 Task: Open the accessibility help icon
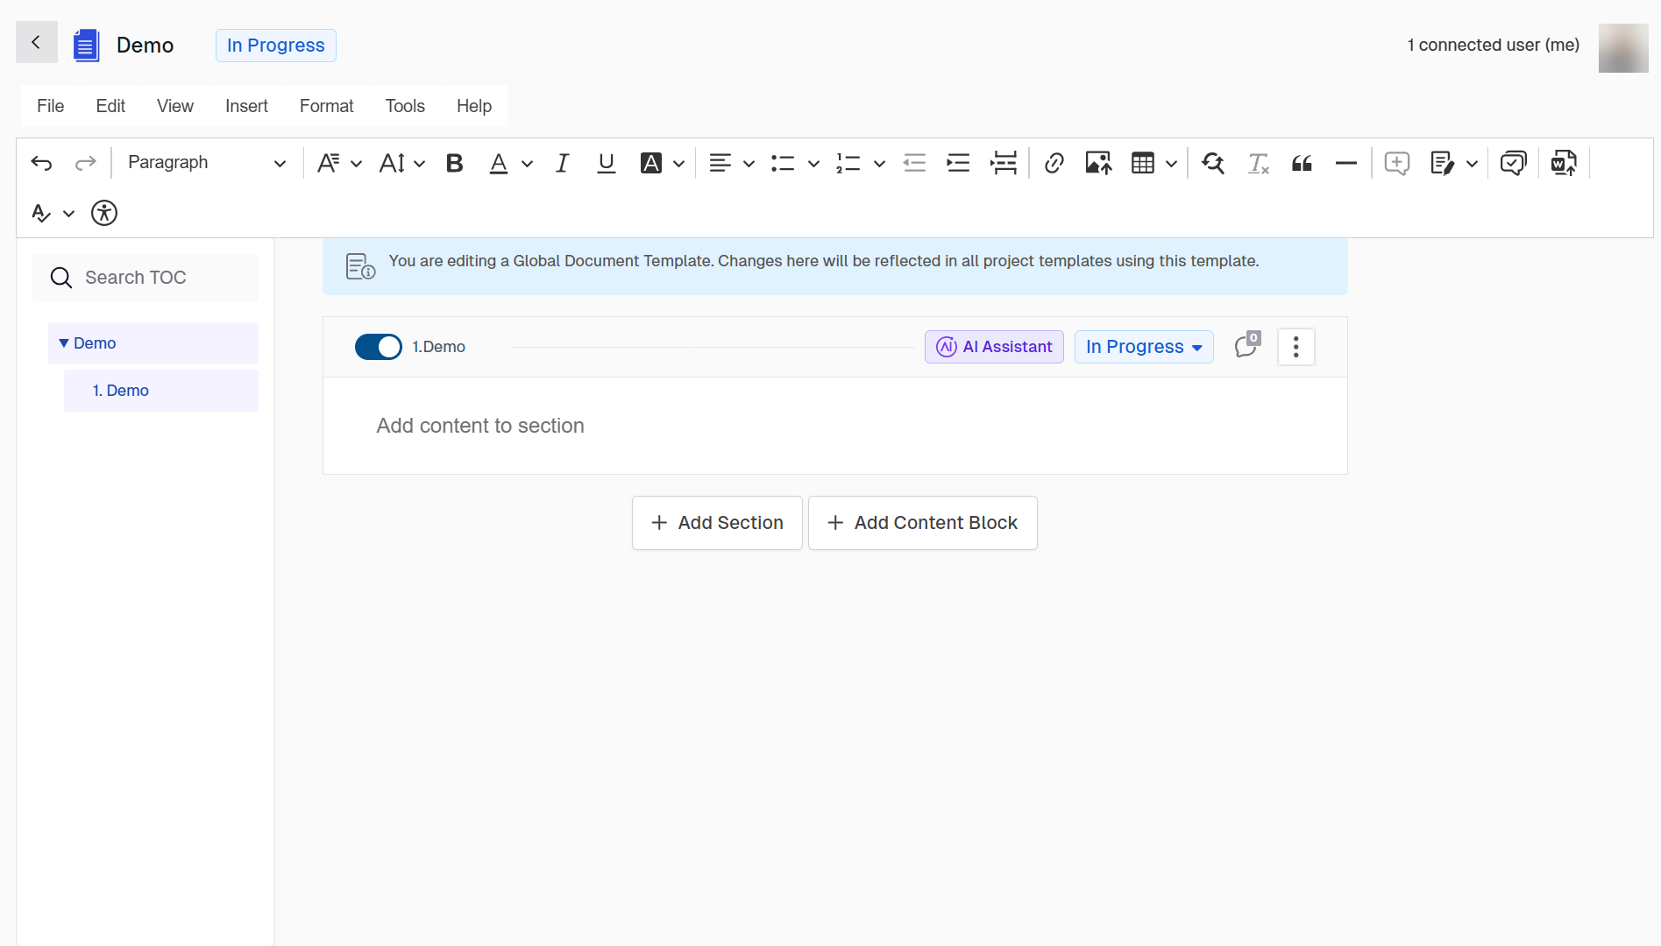(x=104, y=213)
